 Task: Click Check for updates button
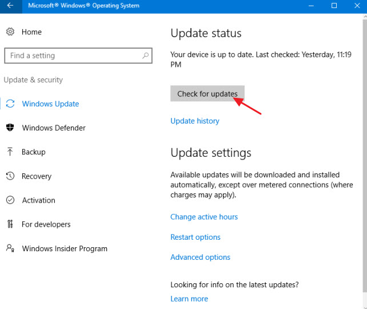coord(208,93)
